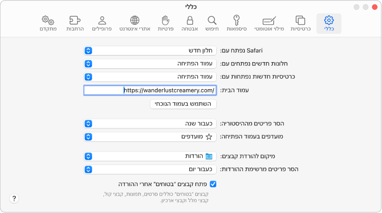
Task: Click the help question mark button
Action: click(14, 199)
